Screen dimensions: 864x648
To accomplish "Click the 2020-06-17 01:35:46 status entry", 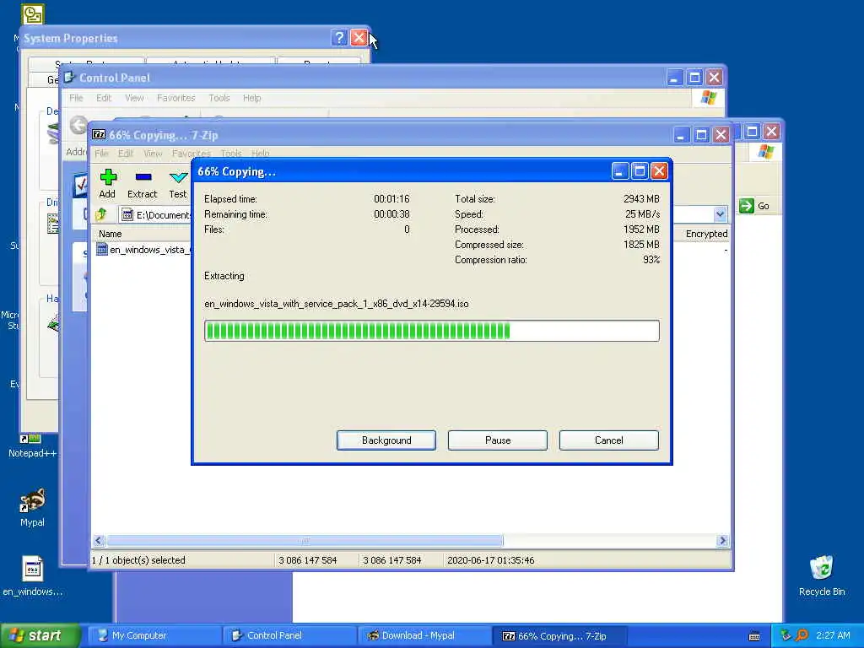I will pos(490,560).
